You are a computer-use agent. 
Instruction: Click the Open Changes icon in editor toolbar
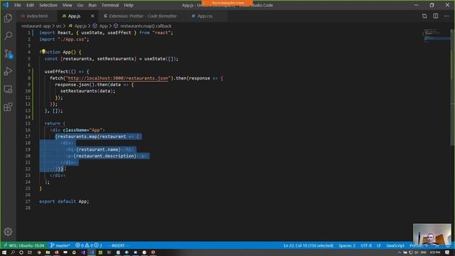424,16
